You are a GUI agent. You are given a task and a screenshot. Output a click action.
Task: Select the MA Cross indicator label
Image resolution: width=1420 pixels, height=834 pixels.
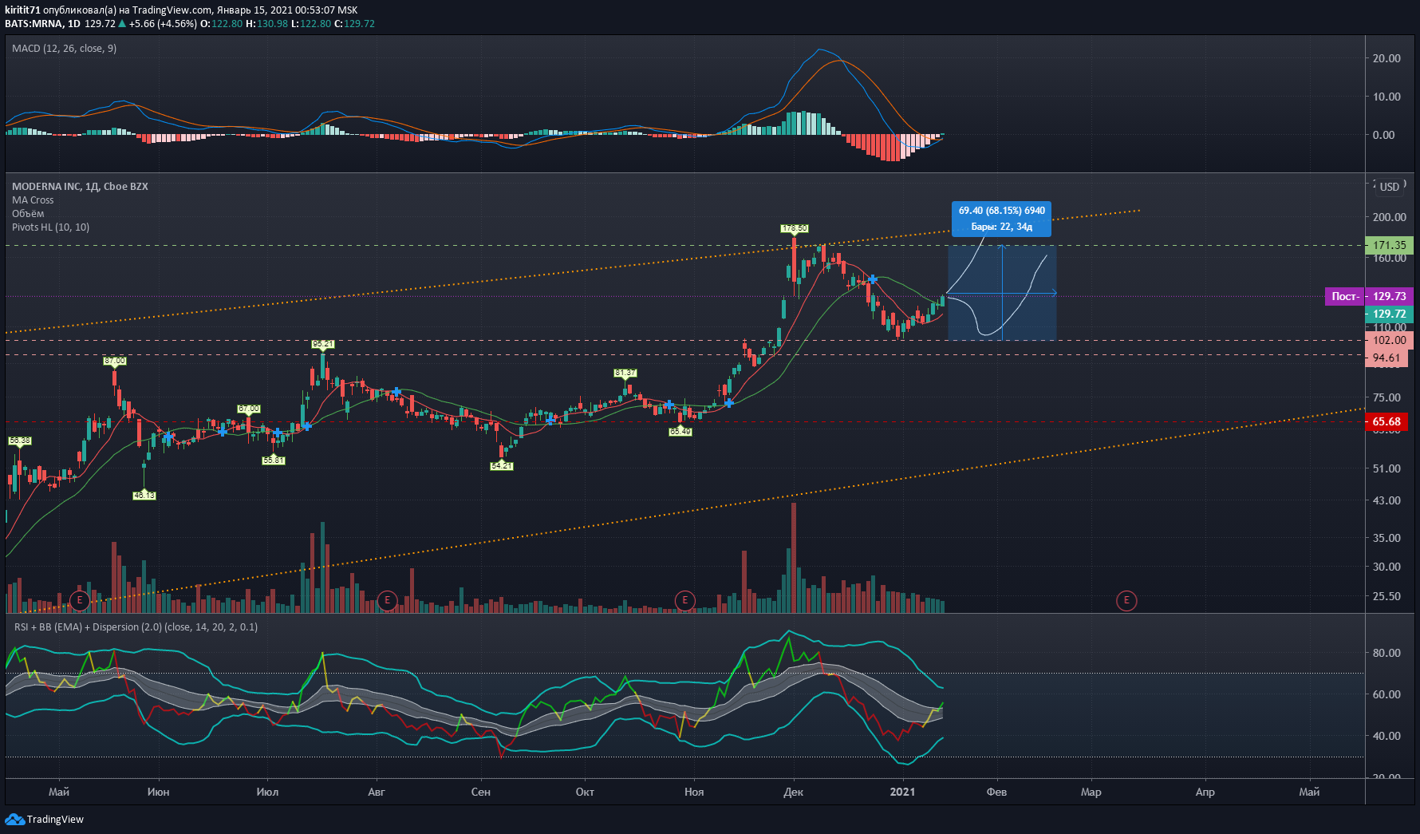coord(33,200)
